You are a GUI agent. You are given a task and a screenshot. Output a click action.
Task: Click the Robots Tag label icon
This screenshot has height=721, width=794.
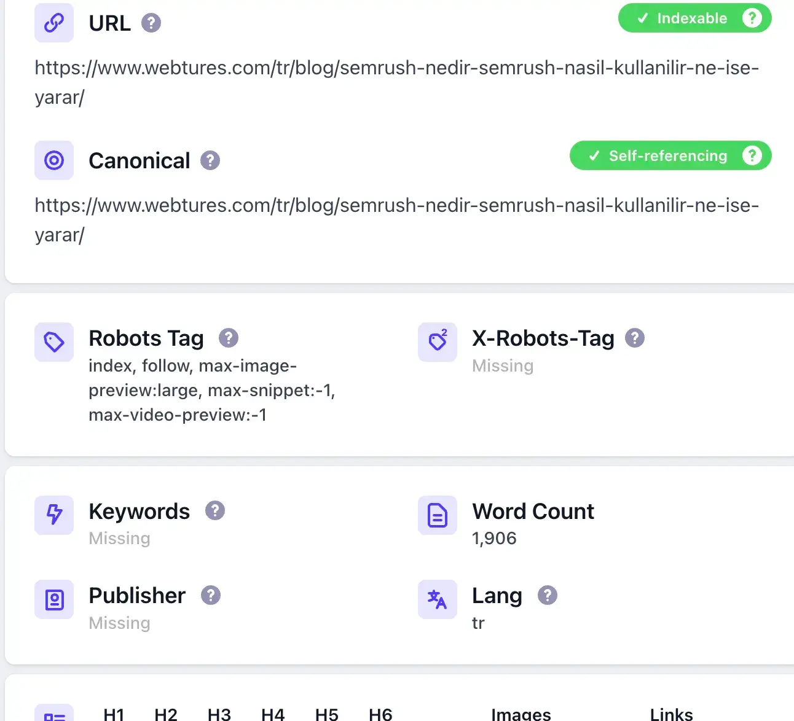pyautogui.click(x=54, y=342)
